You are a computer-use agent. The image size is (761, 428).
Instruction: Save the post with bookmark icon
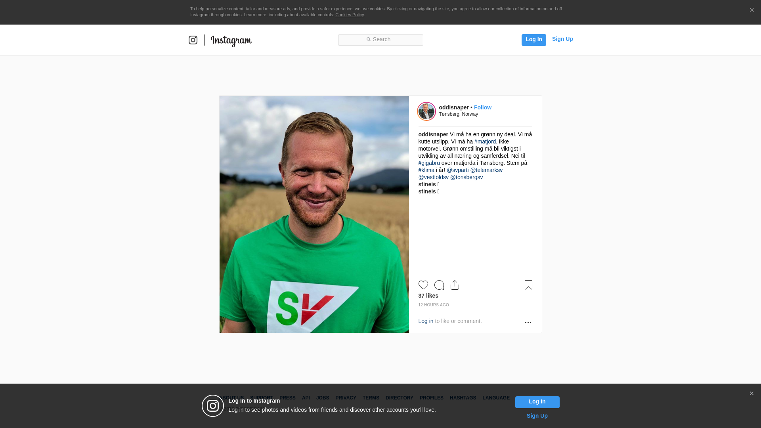pos(528,285)
